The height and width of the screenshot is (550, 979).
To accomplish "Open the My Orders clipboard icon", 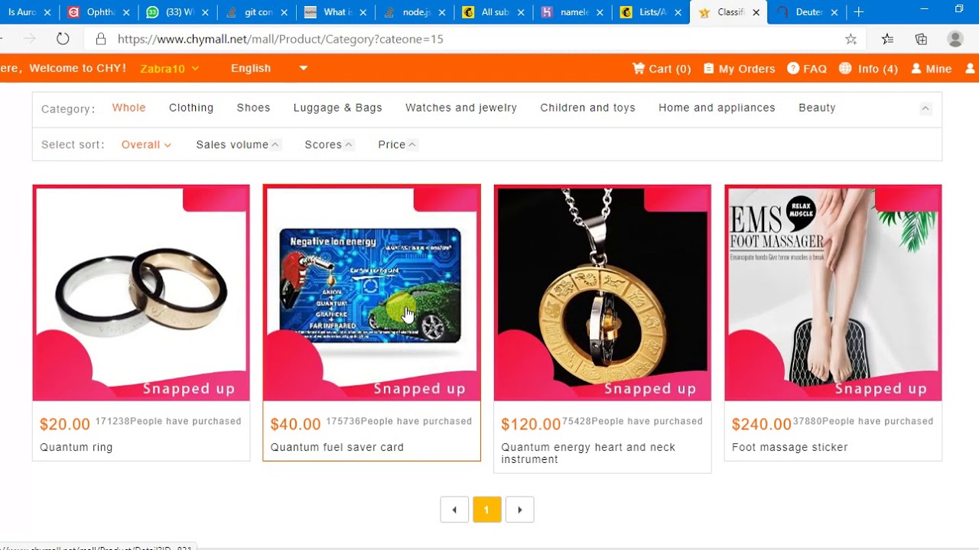I will 709,68.
